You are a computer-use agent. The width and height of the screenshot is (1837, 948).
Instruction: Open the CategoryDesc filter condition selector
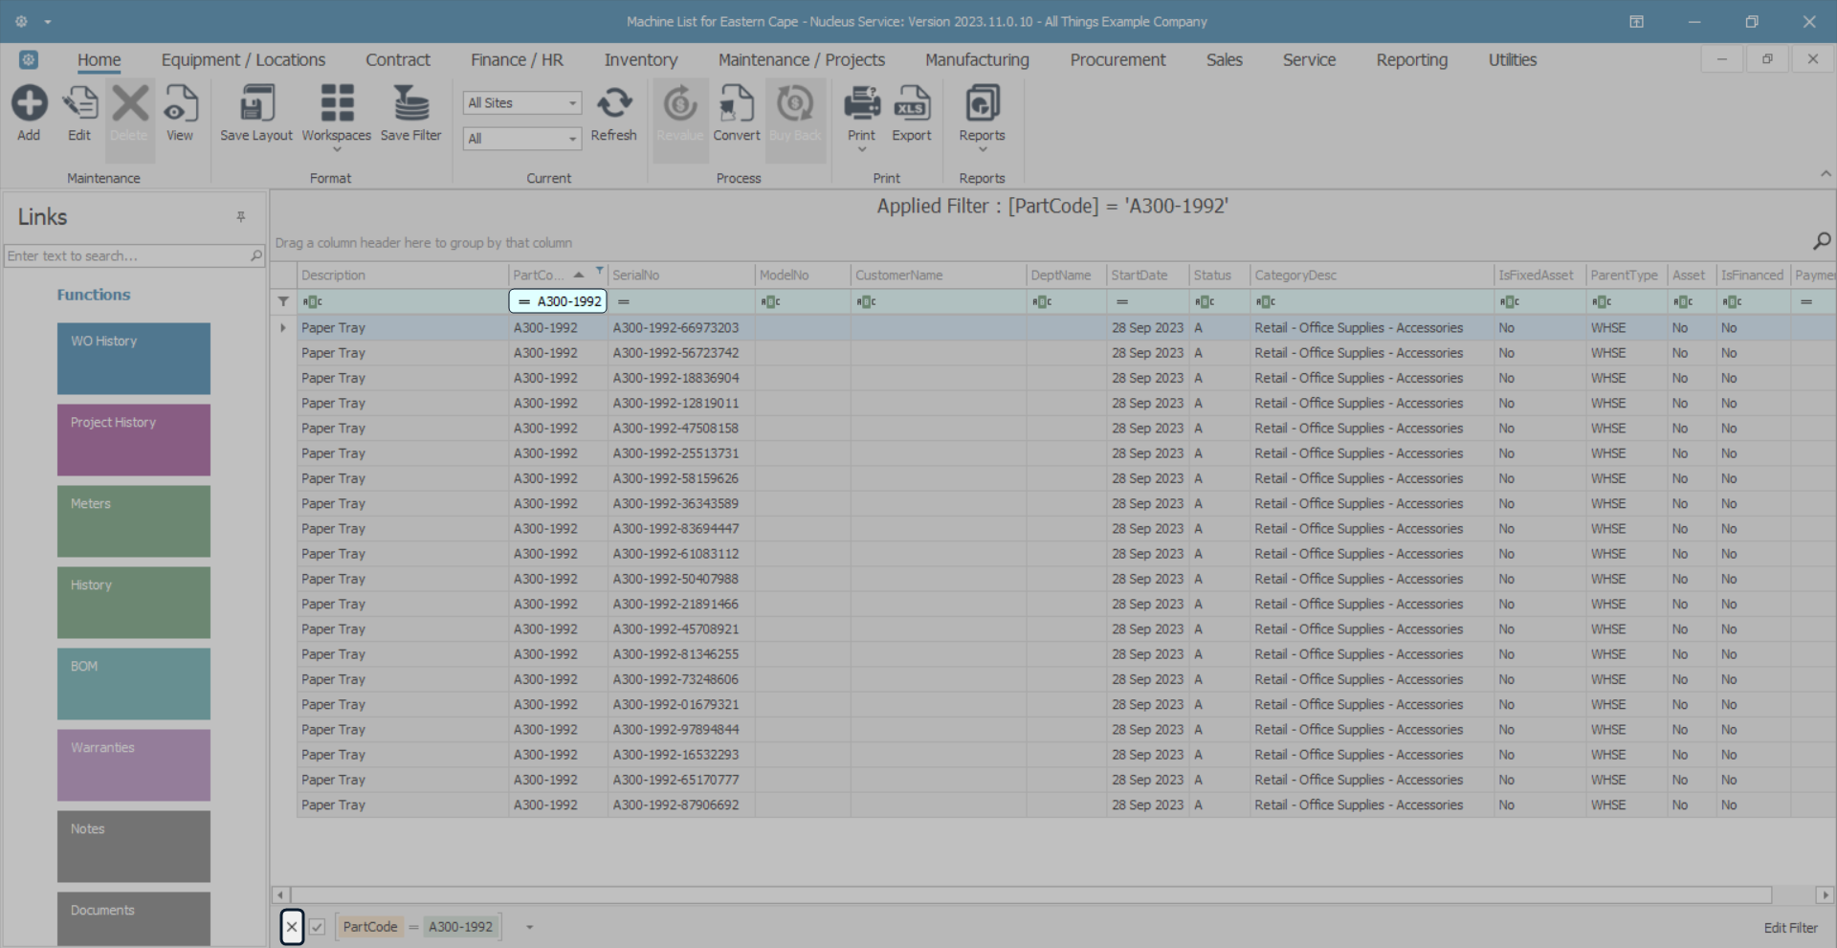1266,301
